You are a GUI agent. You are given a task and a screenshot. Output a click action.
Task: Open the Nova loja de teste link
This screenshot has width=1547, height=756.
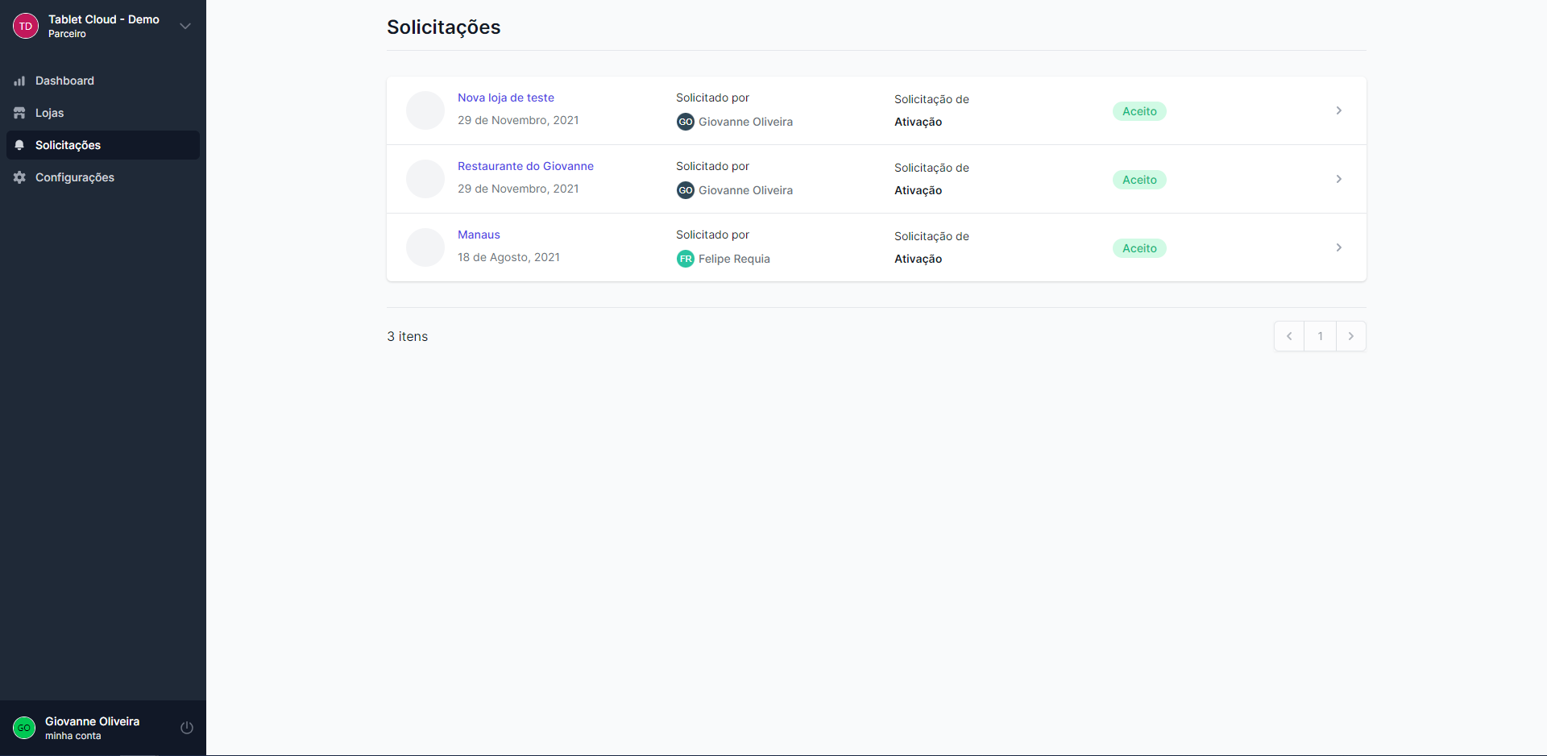[506, 98]
